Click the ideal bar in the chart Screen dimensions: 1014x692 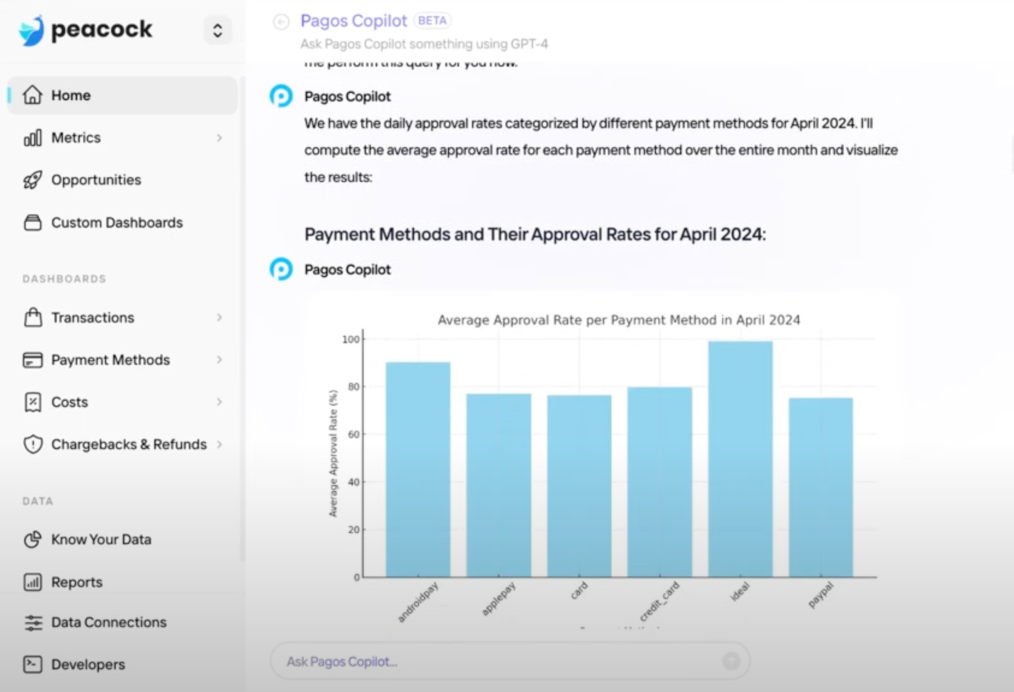(x=740, y=459)
